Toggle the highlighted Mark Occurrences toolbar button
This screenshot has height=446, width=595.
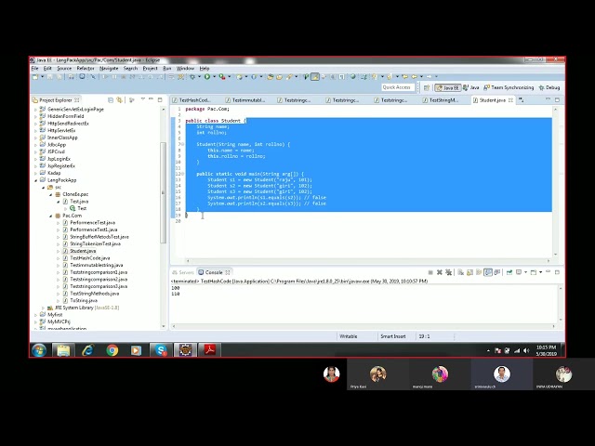coord(315,76)
